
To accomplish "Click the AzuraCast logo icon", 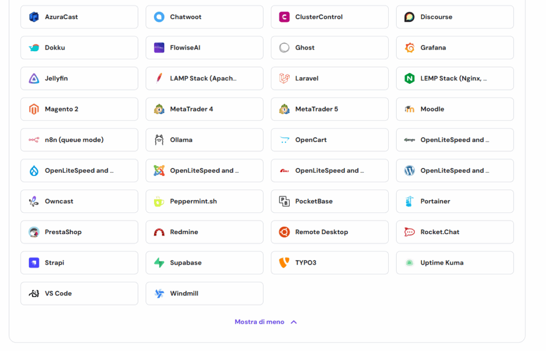I will coord(34,17).
